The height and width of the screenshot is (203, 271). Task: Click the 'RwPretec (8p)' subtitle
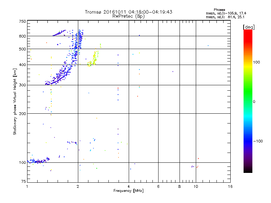[x=128, y=16]
